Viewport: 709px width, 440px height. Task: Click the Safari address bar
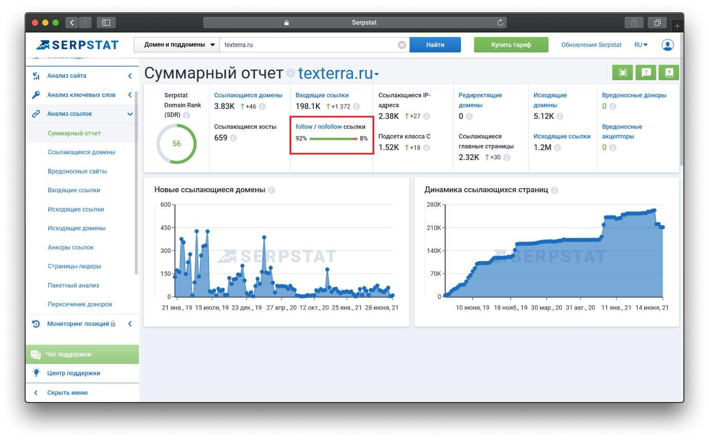[x=355, y=23]
